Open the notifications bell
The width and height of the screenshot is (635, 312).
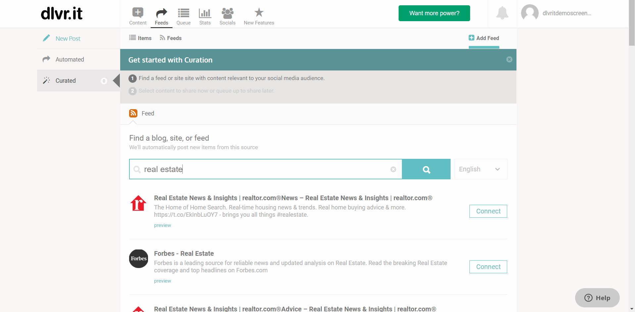click(x=502, y=13)
